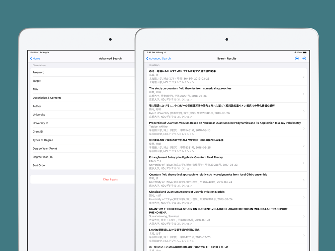The image size is (335, 251).
Task: Go back to Advanced Search from results
Action: pos(158,59)
